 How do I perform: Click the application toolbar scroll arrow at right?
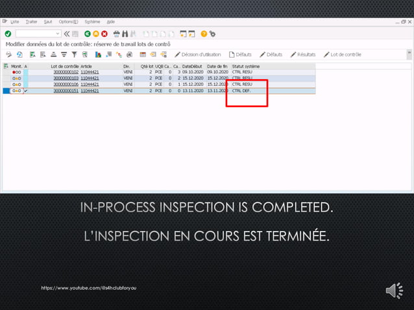coord(409,54)
